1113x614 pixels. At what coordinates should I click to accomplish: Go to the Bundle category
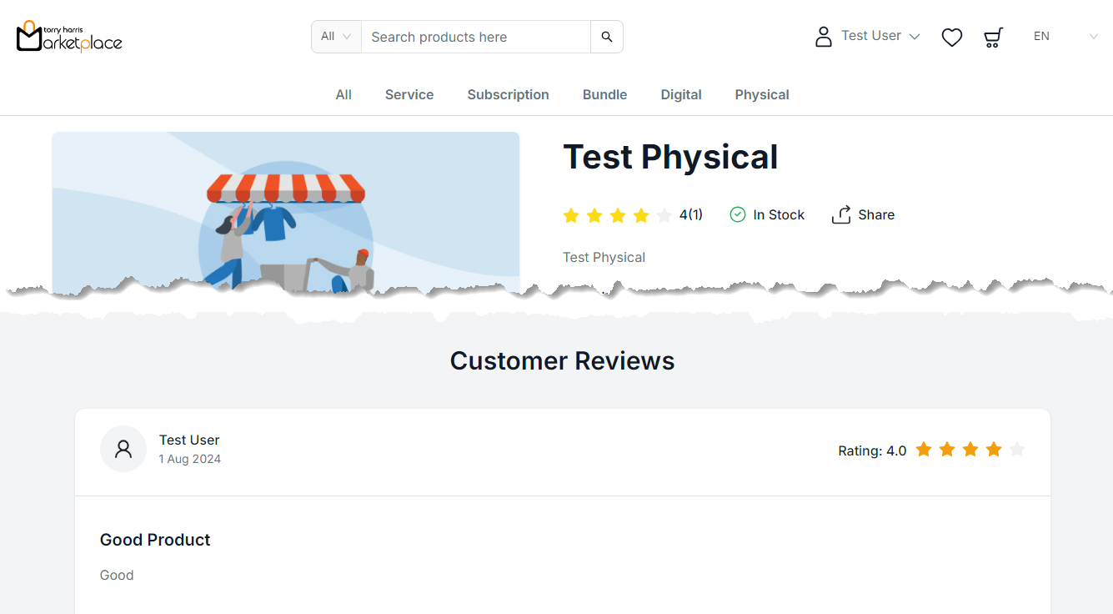604,94
